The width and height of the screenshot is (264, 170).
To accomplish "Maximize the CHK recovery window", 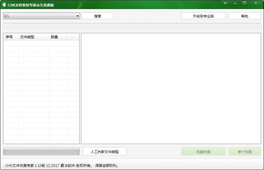I will [x=244, y=3].
